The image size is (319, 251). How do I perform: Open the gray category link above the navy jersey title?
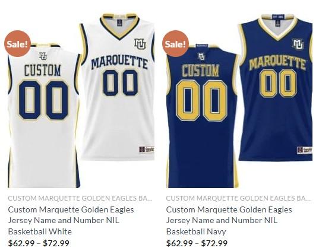point(238,198)
